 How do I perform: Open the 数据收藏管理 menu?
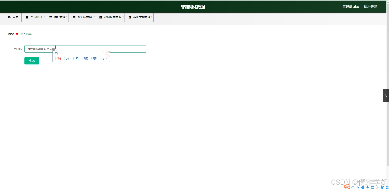pos(110,17)
